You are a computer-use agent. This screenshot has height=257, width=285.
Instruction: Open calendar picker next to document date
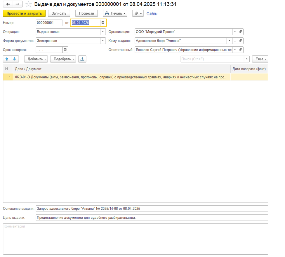[103, 22]
